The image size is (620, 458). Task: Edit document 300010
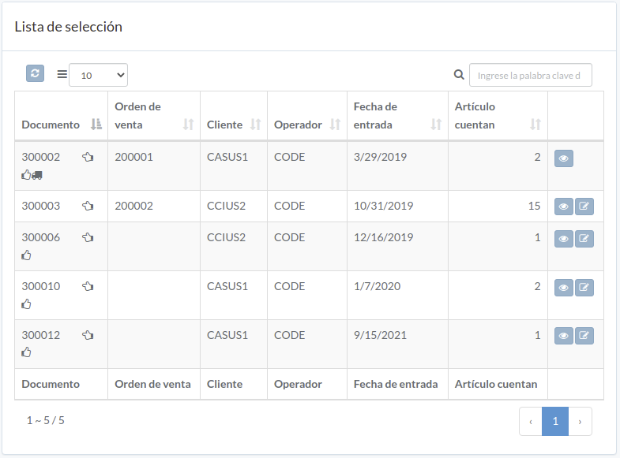click(x=584, y=288)
